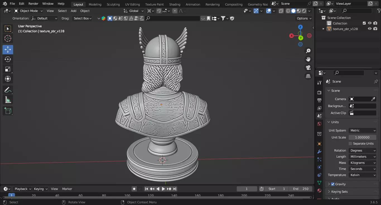Viewport: 381px width, 205px height.
Task: Switch to UV Editing workspace tab
Action: pos(132,4)
